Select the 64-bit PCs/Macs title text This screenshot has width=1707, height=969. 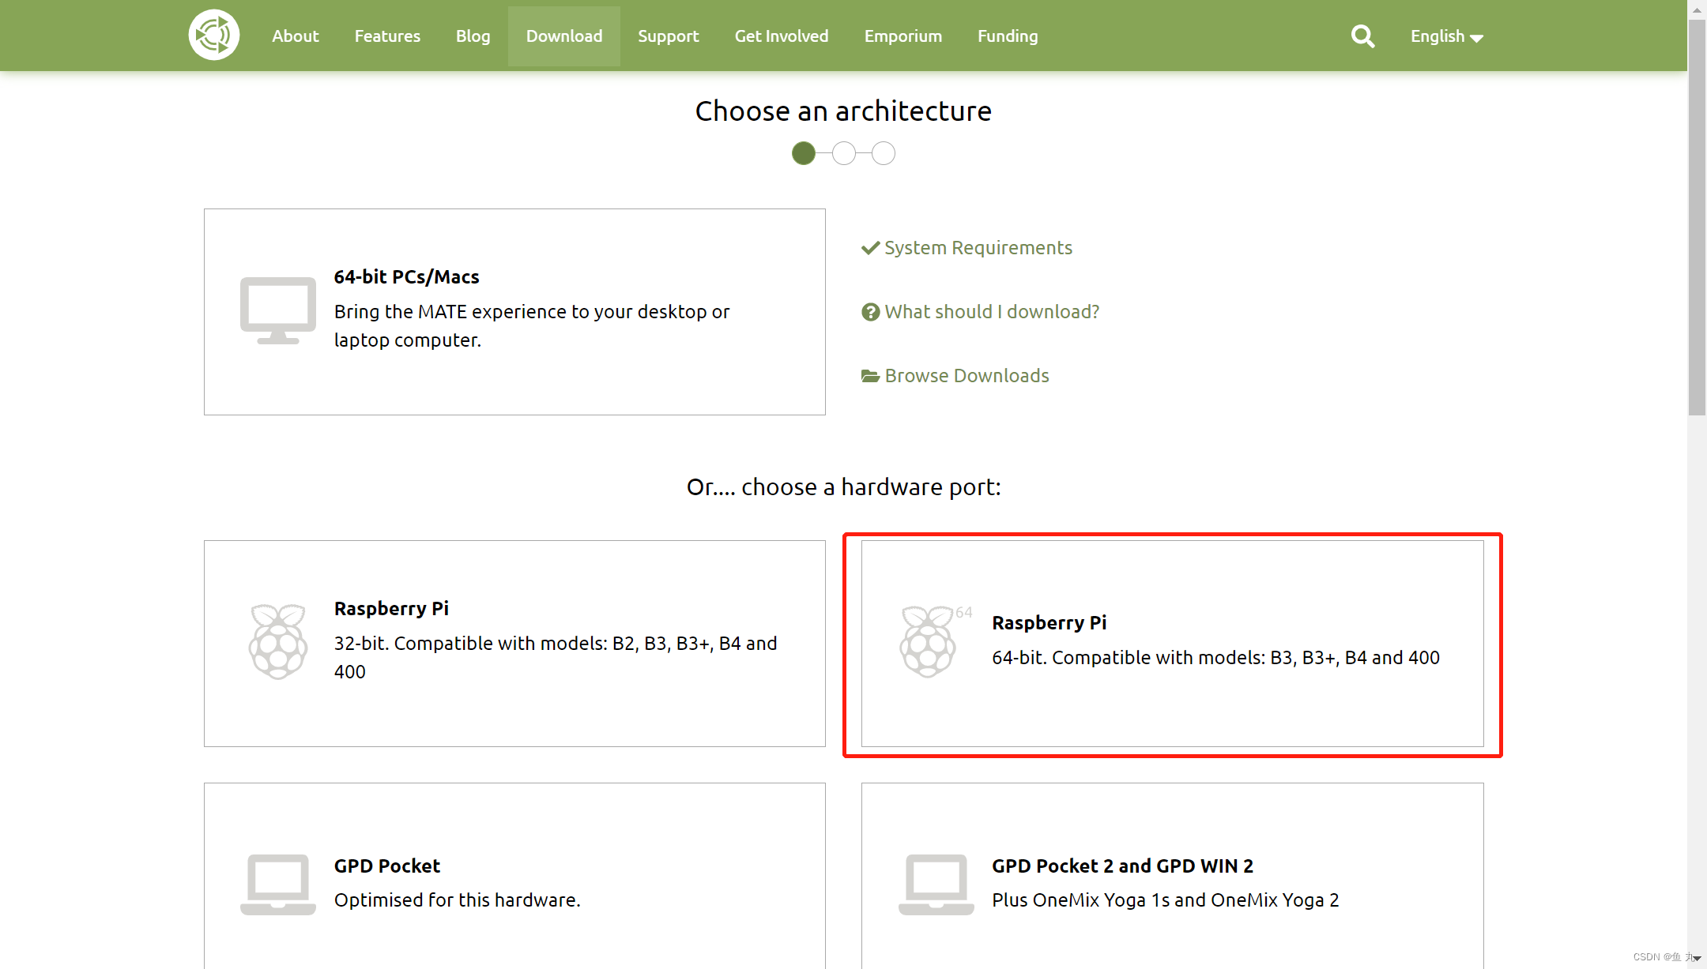[x=406, y=277]
